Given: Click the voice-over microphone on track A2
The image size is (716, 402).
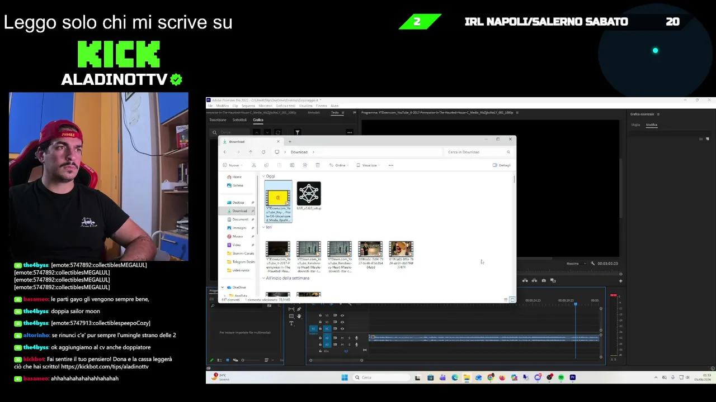Looking at the screenshot, I should click(x=356, y=338).
